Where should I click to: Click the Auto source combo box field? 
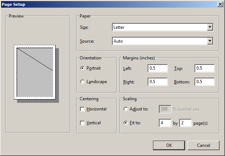click(162, 41)
